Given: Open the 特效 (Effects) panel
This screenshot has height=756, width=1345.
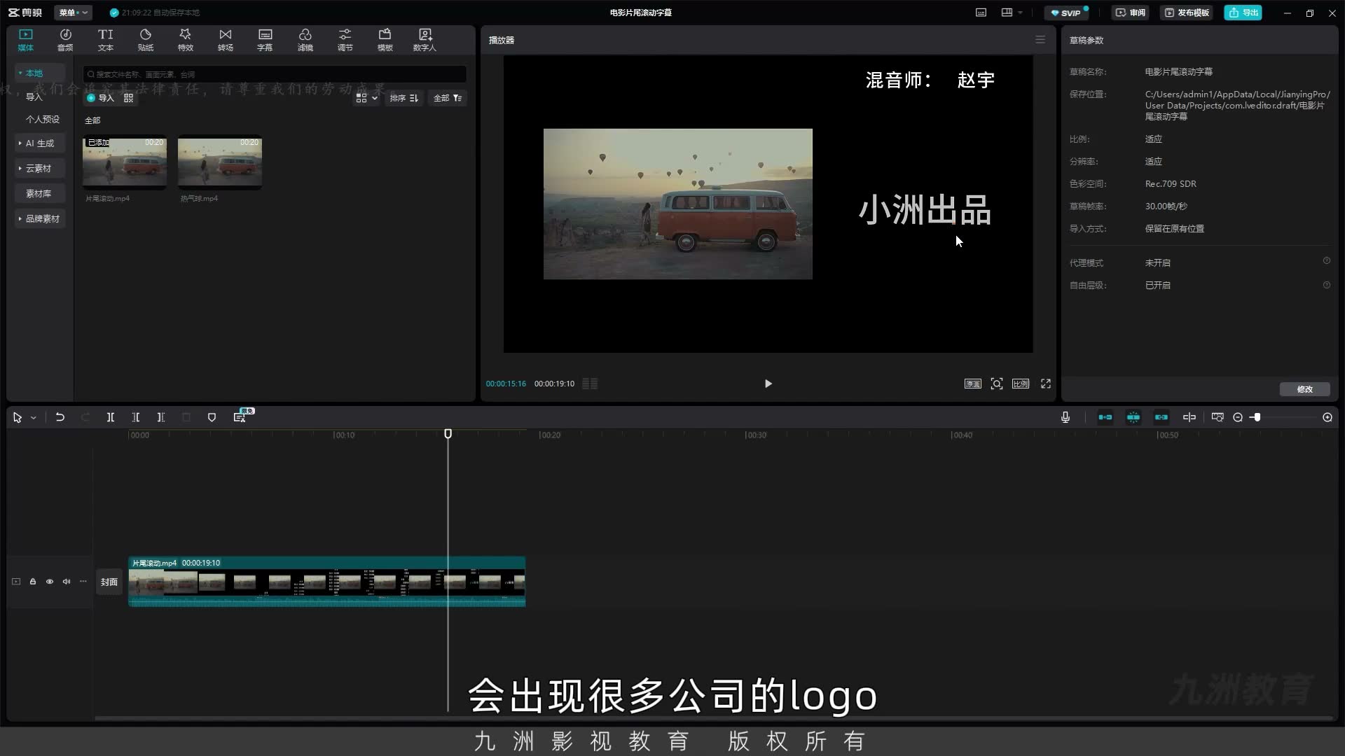Looking at the screenshot, I should pyautogui.click(x=185, y=40).
